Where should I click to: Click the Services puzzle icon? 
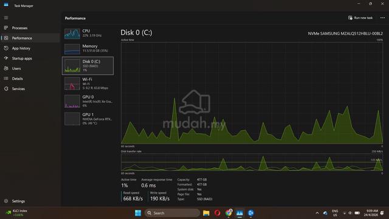(x=6, y=89)
